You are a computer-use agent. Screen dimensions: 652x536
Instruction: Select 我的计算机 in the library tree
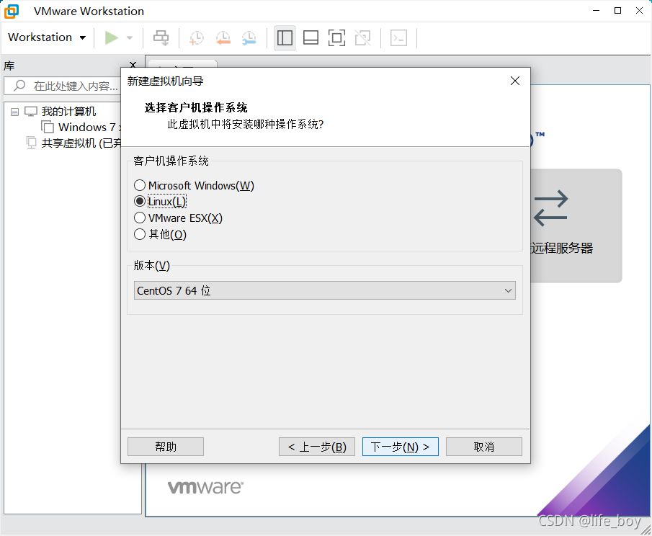pos(68,112)
